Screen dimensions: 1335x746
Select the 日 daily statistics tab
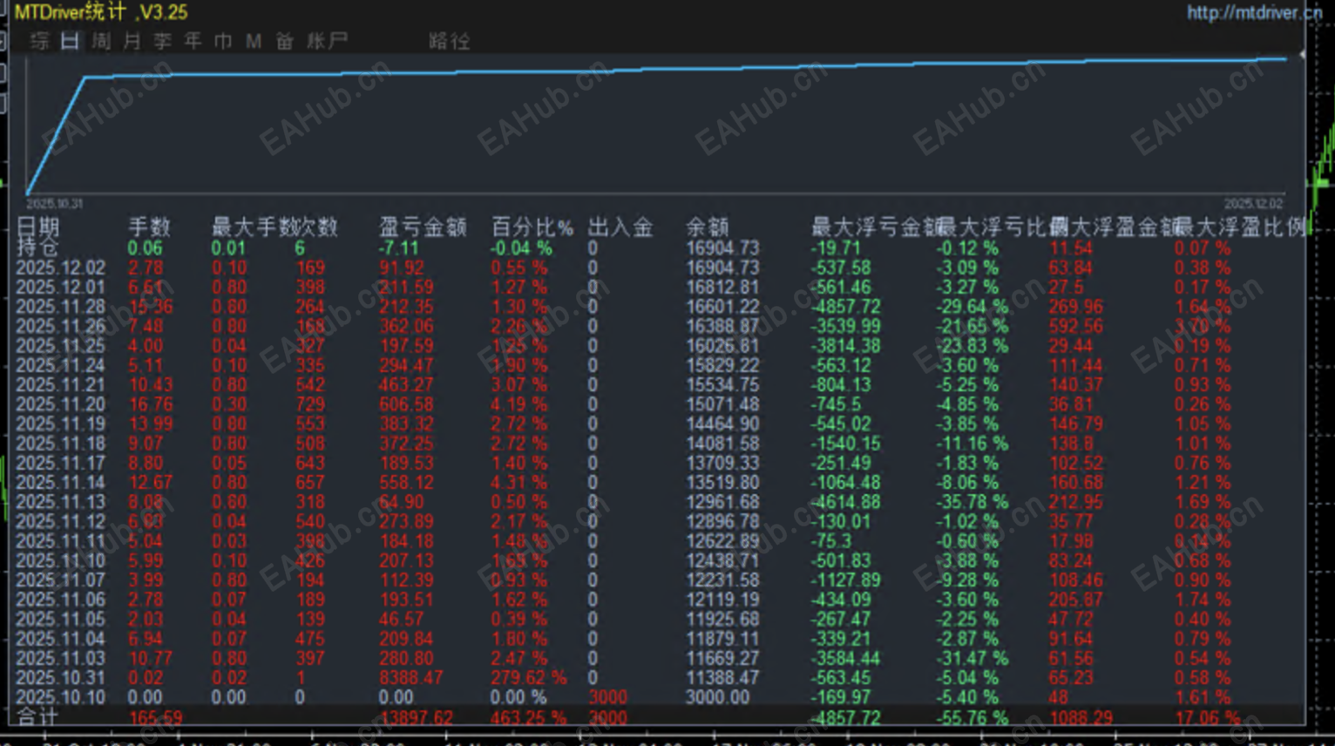(x=71, y=41)
